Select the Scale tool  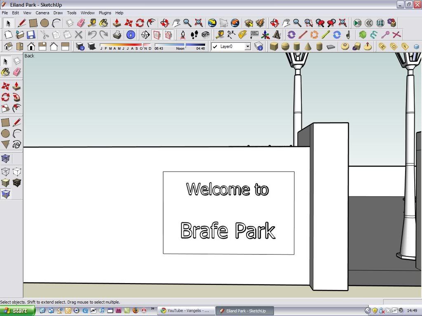pyautogui.click(x=5, y=108)
